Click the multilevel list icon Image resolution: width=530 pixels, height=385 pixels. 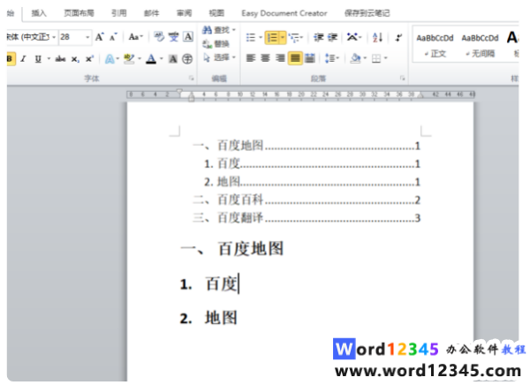pos(294,37)
